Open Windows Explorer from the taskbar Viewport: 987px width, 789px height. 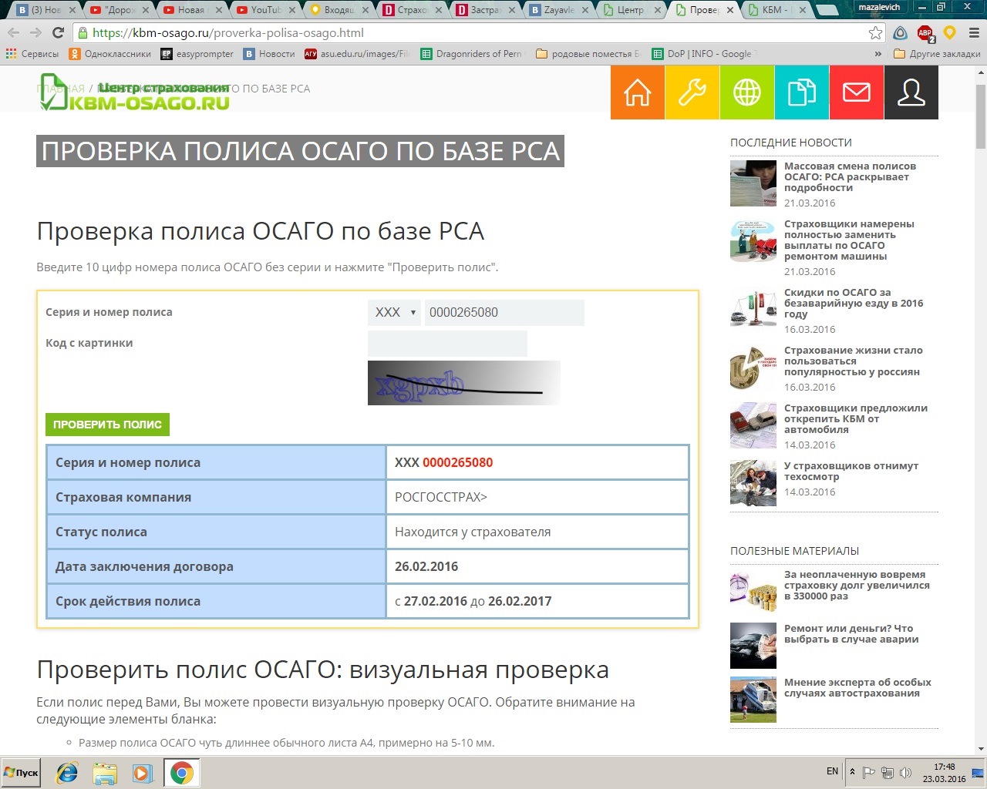(105, 773)
